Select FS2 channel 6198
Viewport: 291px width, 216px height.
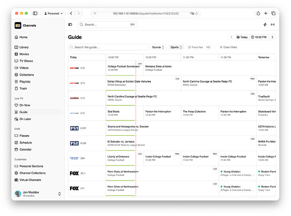[x=87, y=143]
